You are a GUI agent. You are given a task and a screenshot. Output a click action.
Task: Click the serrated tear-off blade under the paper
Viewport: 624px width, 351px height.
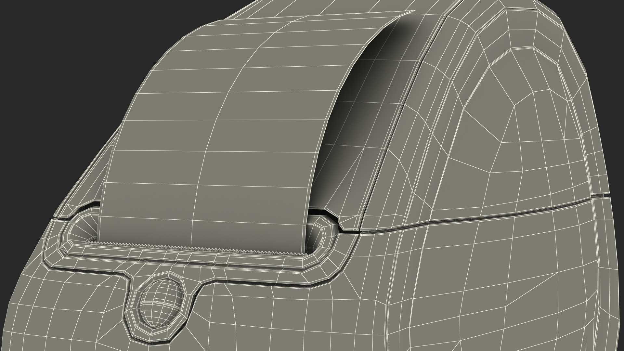point(195,247)
